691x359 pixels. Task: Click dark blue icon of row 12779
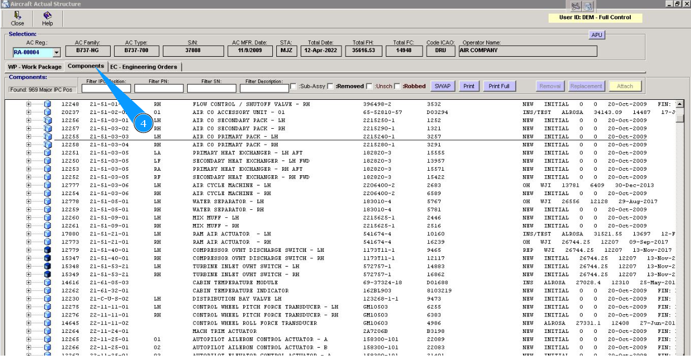pyautogui.click(x=48, y=250)
